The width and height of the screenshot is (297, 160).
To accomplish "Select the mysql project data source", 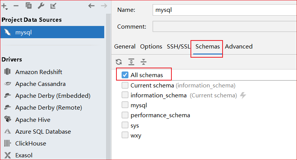I will 52,32.
